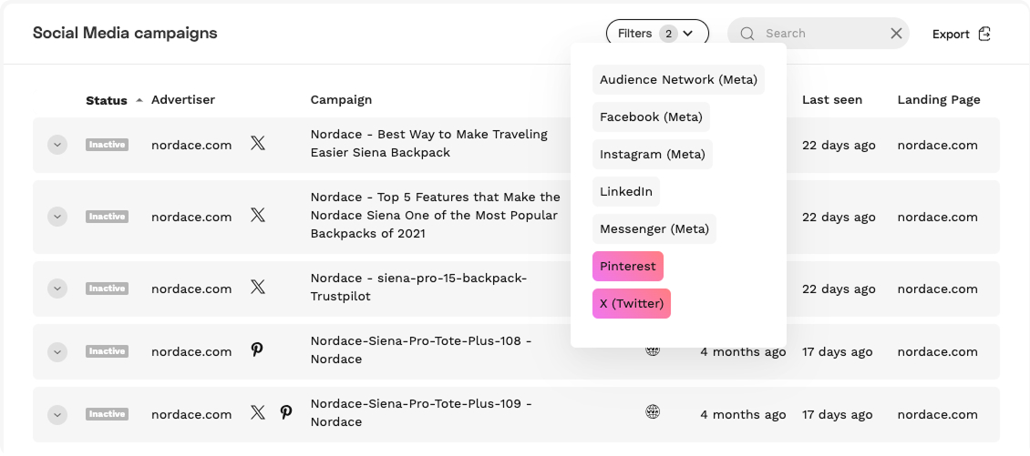1030x456 pixels.
Task: Open nordace.com landing page link in first row
Action: (x=937, y=145)
